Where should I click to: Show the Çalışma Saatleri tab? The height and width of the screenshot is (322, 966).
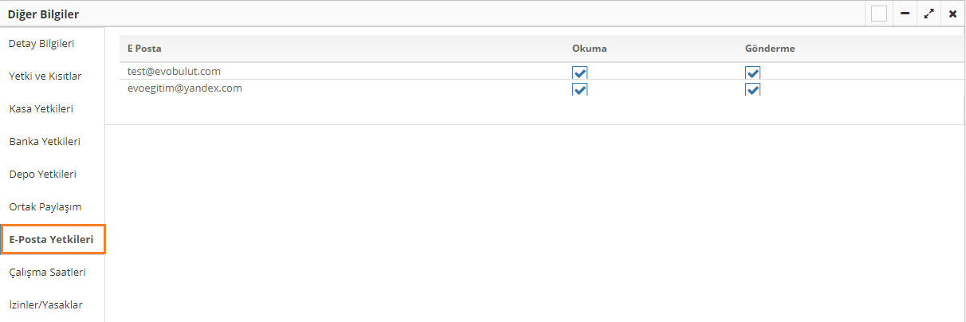pos(47,272)
